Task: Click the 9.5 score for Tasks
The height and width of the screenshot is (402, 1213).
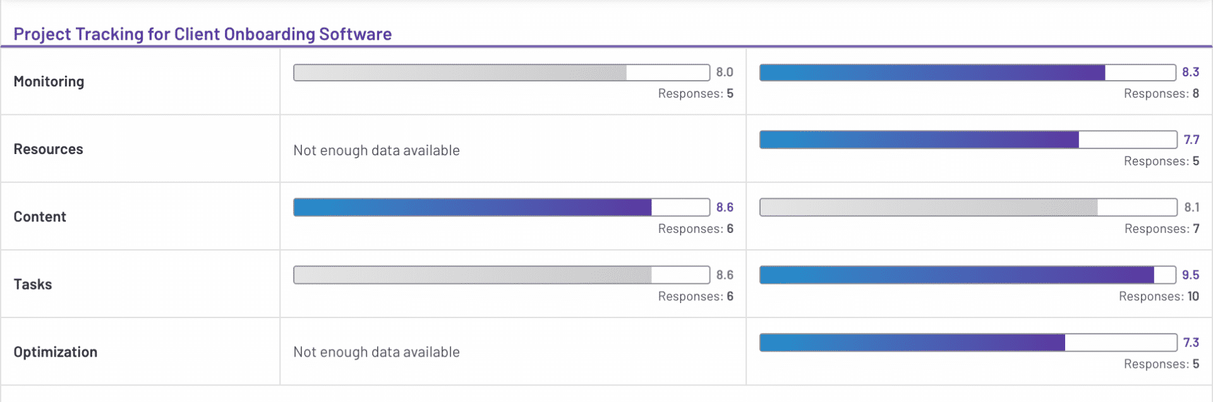Action: (x=1190, y=275)
